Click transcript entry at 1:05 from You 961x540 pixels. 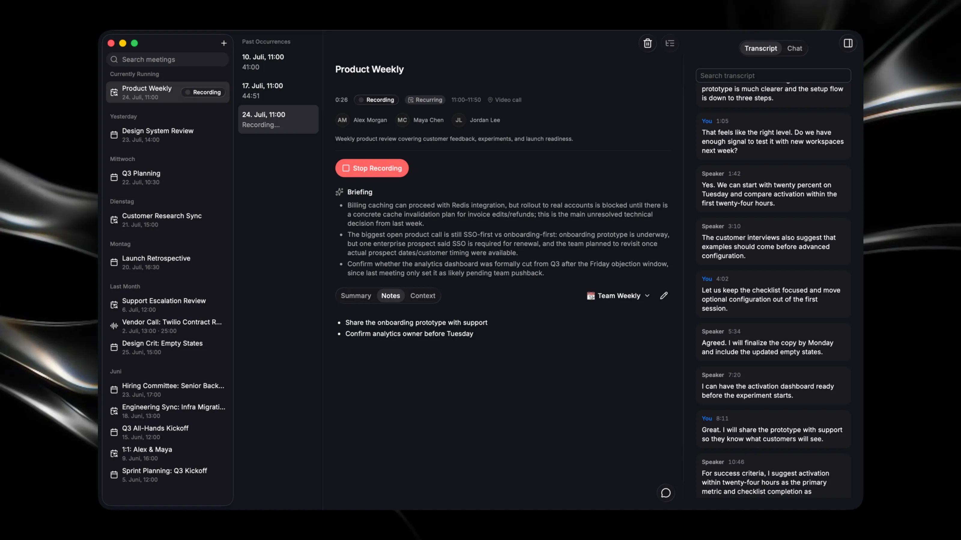(773, 136)
